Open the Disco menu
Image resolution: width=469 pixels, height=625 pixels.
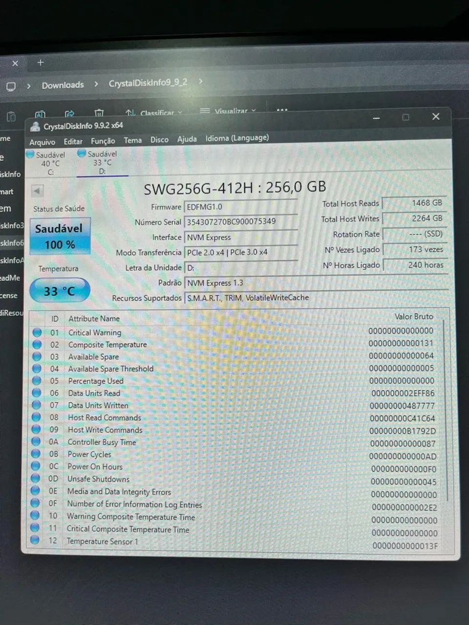[159, 140]
